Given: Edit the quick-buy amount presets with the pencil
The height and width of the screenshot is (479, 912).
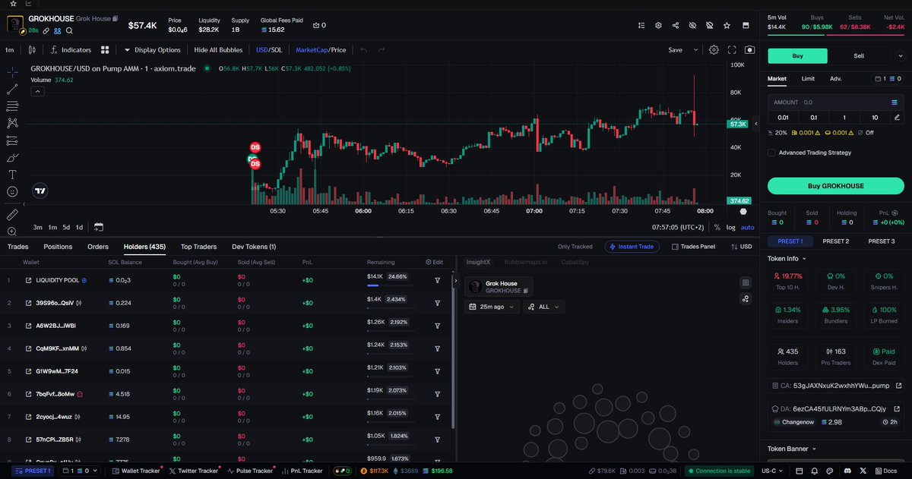Looking at the screenshot, I should click(898, 117).
